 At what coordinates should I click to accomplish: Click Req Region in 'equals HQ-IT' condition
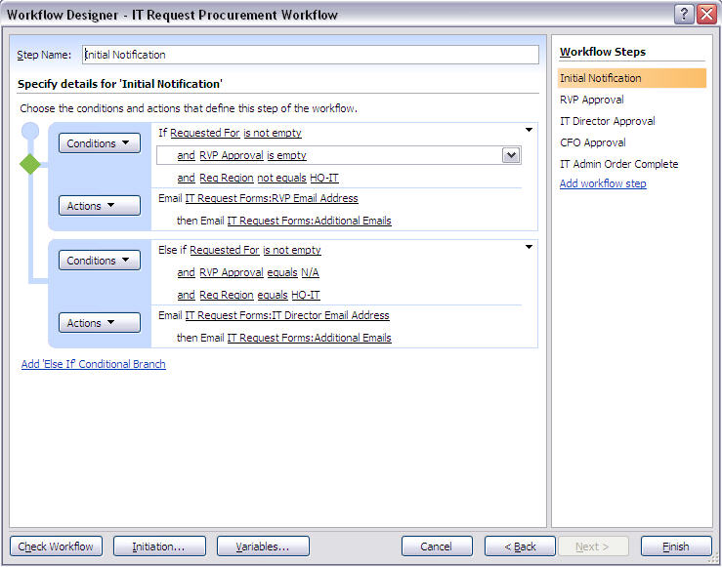click(227, 295)
